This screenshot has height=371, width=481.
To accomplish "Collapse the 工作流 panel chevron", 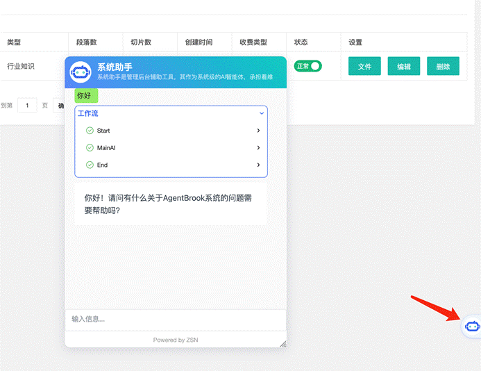I will 262,113.
